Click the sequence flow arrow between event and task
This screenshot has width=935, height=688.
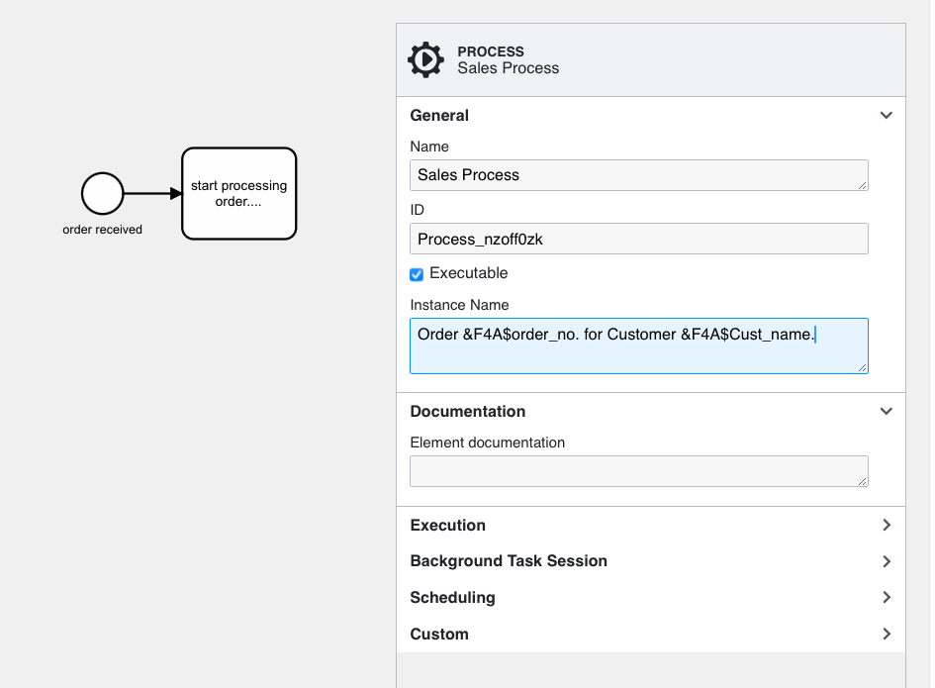tap(152, 193)
